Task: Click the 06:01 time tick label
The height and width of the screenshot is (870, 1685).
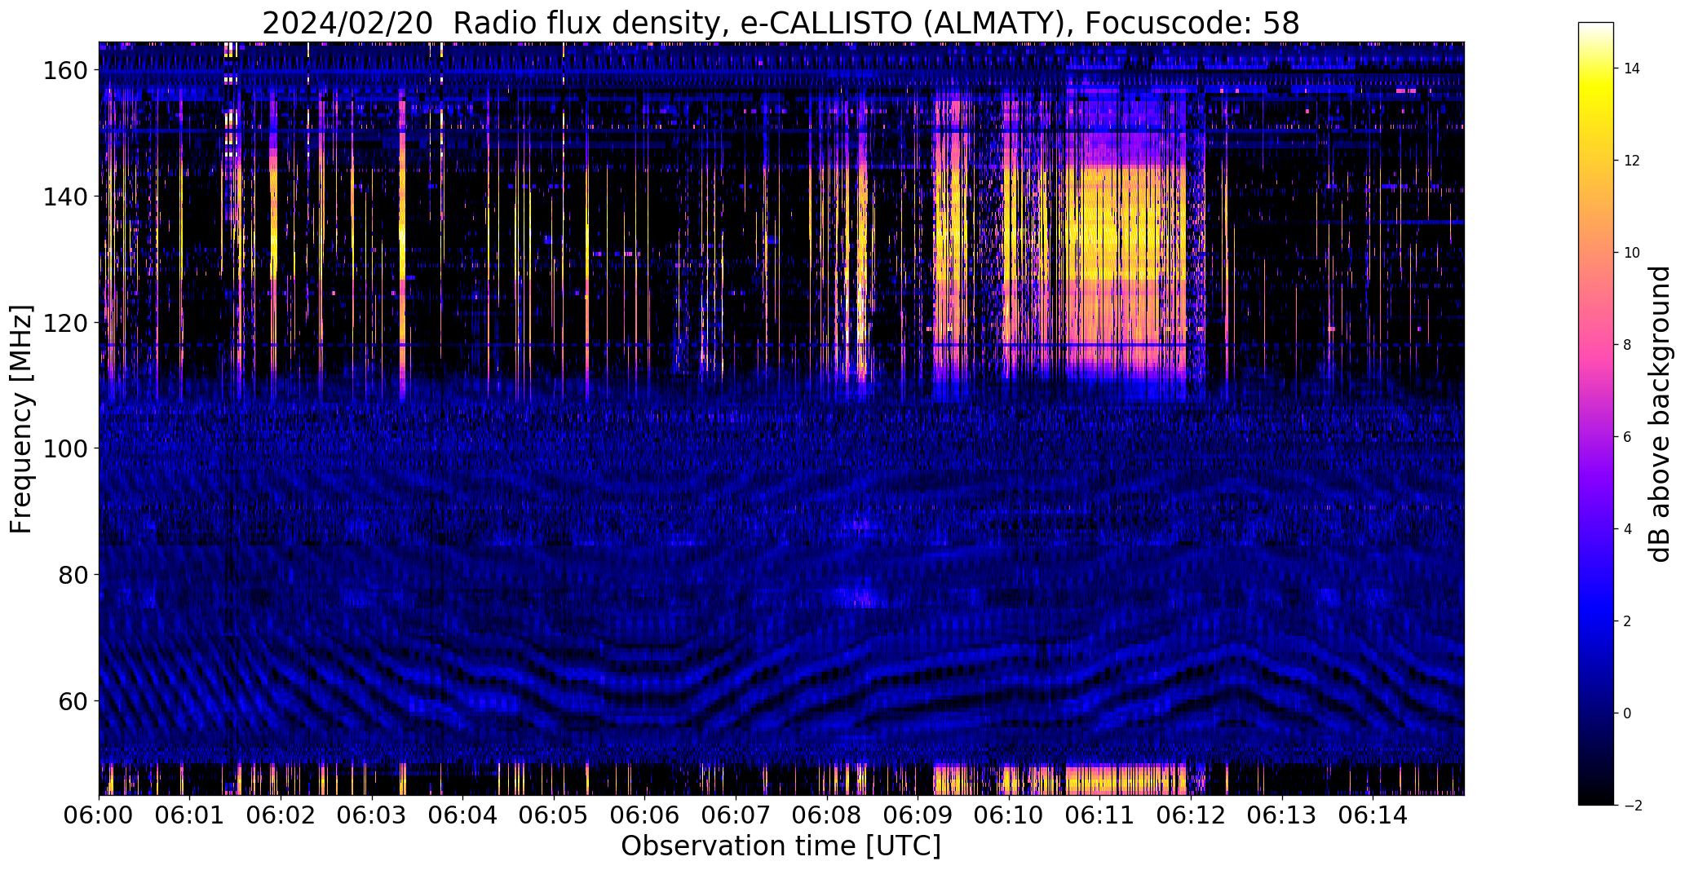Action: (190, 815)
